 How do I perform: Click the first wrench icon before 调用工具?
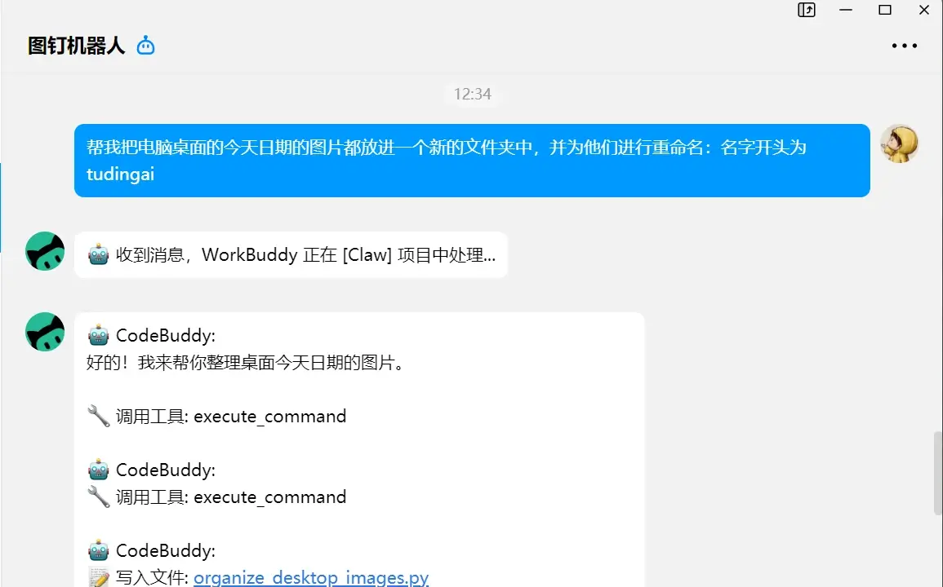coord(99,417)
